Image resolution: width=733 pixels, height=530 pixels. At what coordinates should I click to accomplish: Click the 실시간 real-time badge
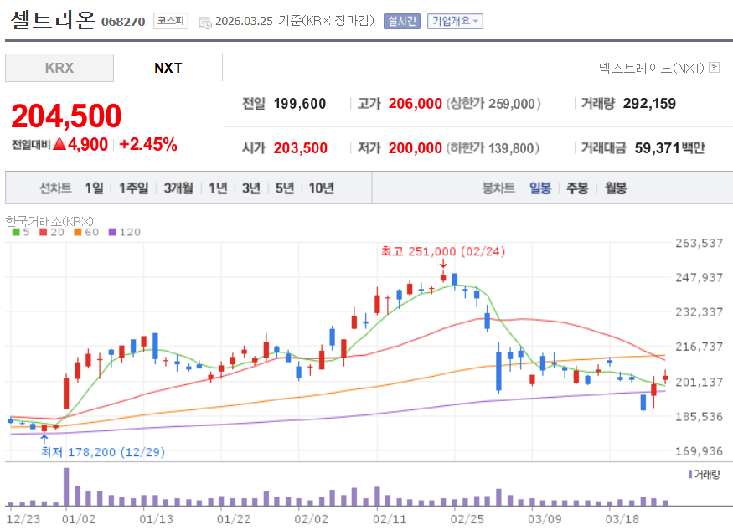(402, 22)
